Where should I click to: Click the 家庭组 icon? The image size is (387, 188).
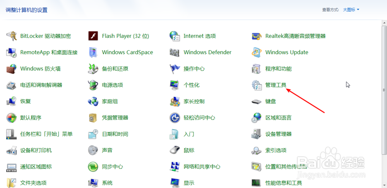pyautogui.click(x=93, y=101)
